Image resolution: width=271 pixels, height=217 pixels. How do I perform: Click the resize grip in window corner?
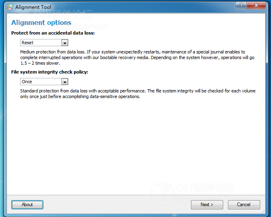(x=264, y=210)
